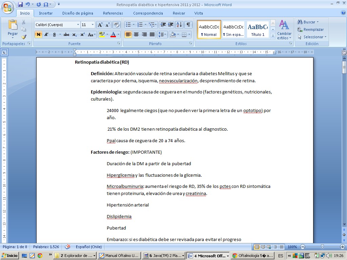Click the Increase Indent icon
This screenshot has height=260, width=347.
click(171, 25)
